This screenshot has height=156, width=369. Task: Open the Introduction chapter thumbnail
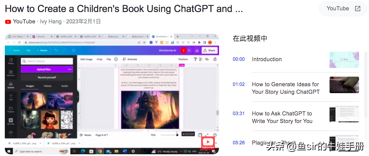pyautogui.click(x=344, y=60)
